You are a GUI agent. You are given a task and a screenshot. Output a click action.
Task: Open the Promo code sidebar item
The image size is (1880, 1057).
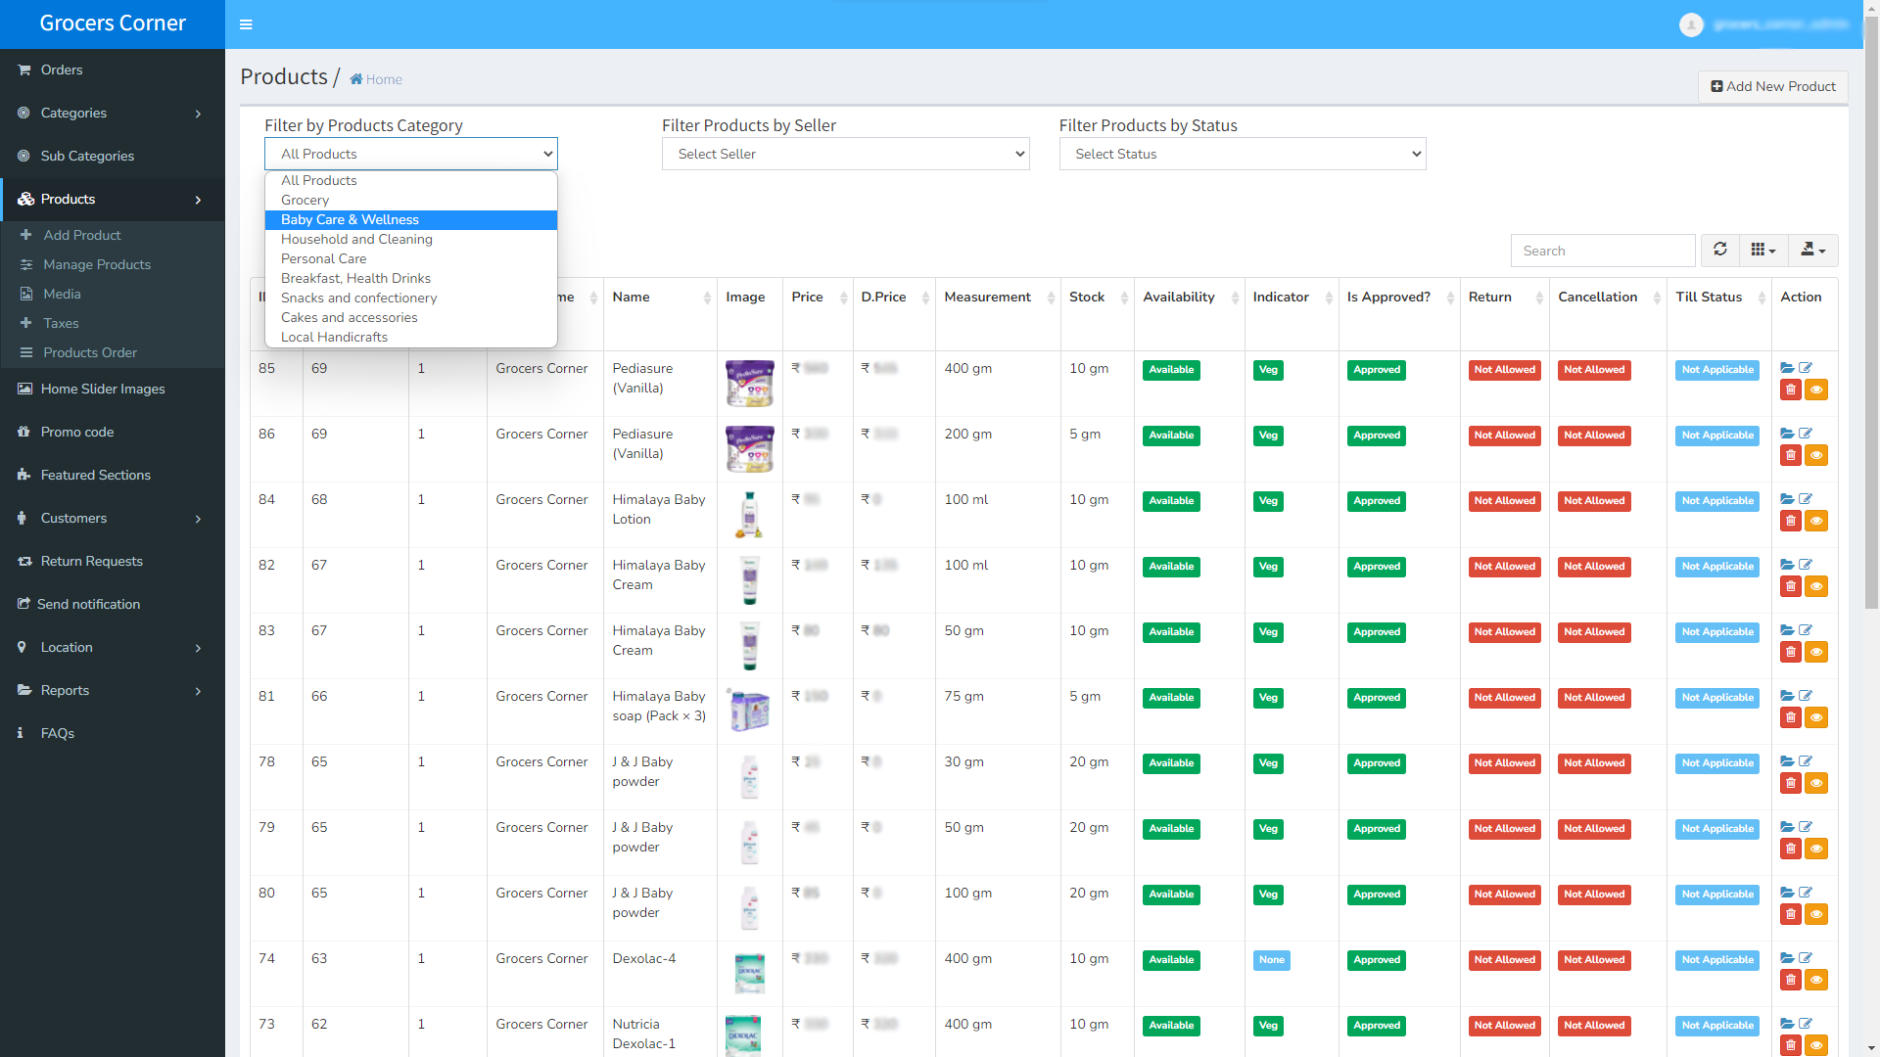77,432
